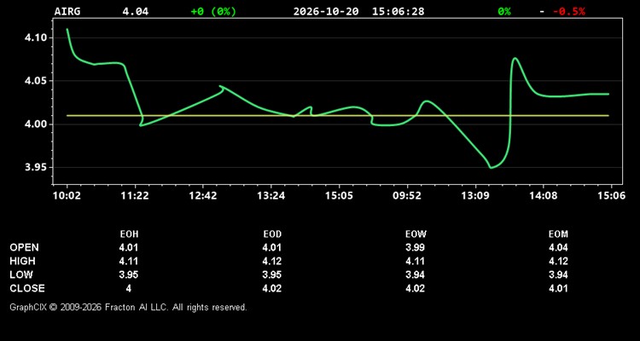The image size is (640, 341).
Task: Select the EOM column header
Action: (x=558, y=234)
